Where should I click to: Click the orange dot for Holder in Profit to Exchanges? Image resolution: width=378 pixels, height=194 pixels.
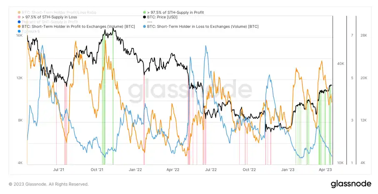pyautogui.click(x=19, y=27)
